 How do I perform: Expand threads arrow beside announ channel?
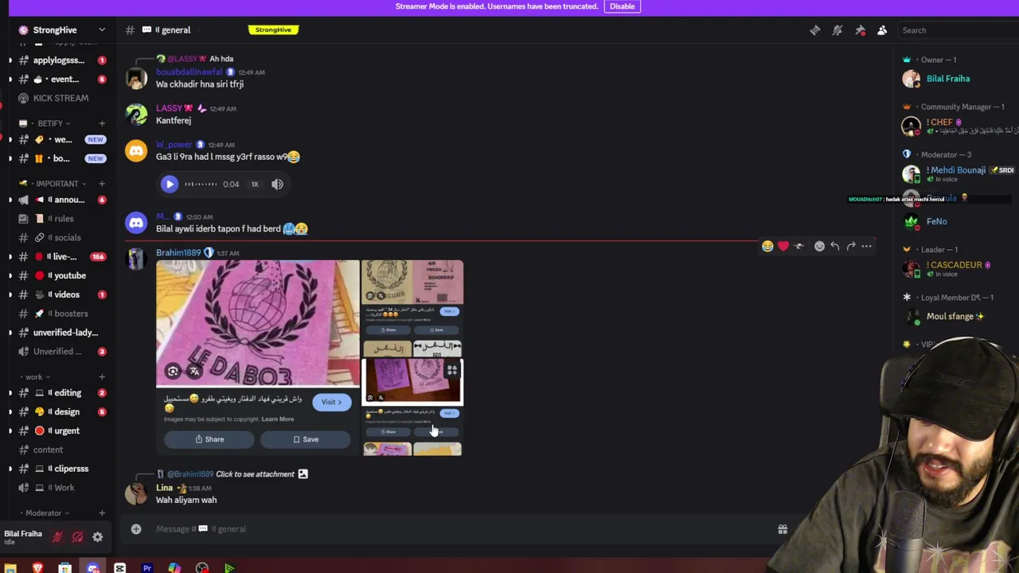point(10,200)
